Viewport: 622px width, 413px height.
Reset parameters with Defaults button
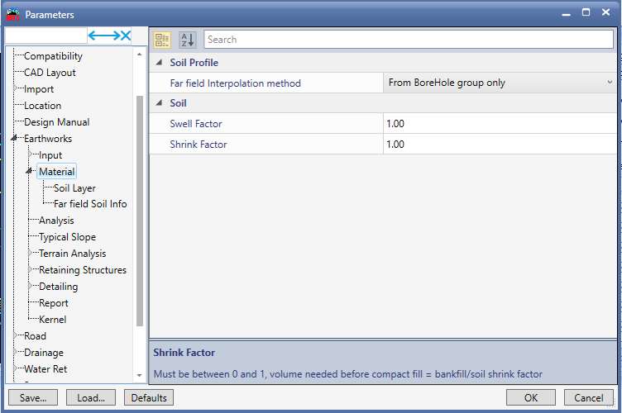coord(149,397)
